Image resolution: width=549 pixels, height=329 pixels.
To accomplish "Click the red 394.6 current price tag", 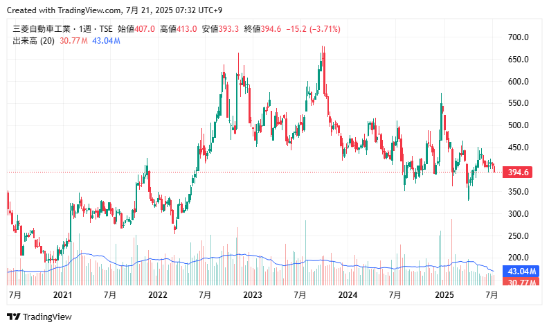I will [x=517, y=172].
